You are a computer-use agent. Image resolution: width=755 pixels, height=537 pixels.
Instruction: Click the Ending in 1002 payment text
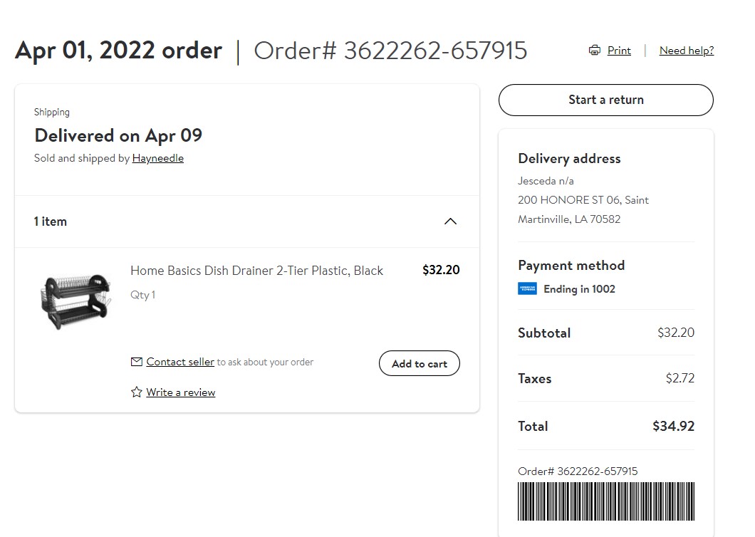coord(579,289)
